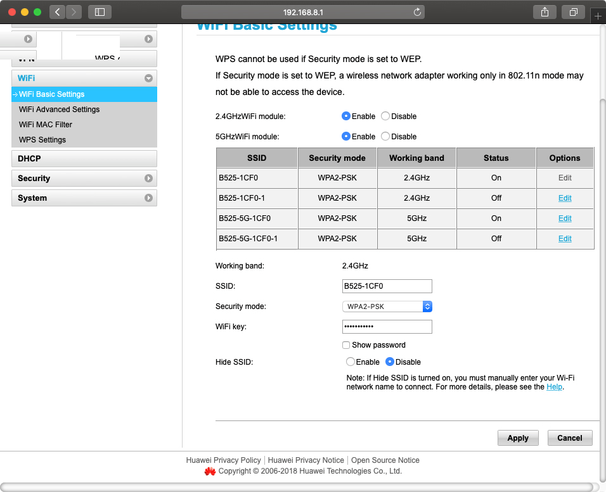This screenshot has height=492, width=606.
Task: Collapse the WiFi sidebar section
Action: coord(148,79)
